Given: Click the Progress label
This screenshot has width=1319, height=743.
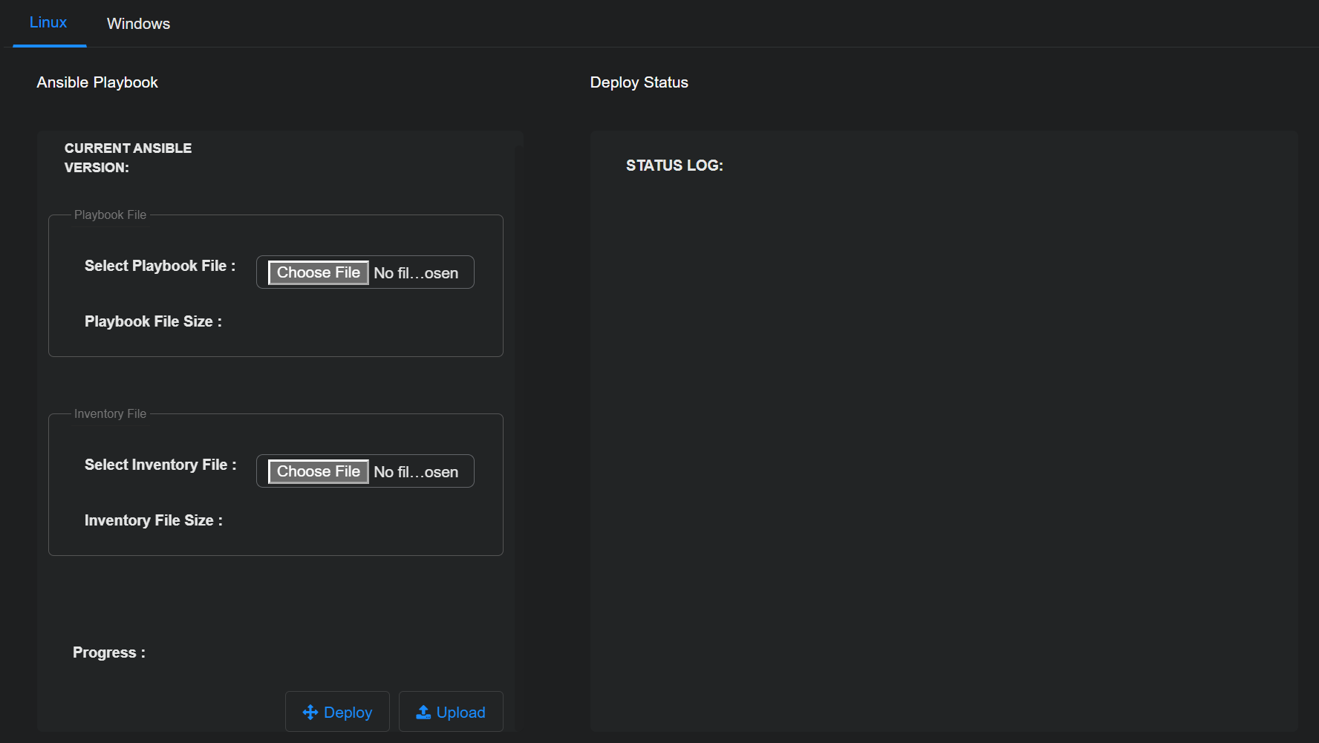Looking at the screenshot, I should tap(109, 652).
